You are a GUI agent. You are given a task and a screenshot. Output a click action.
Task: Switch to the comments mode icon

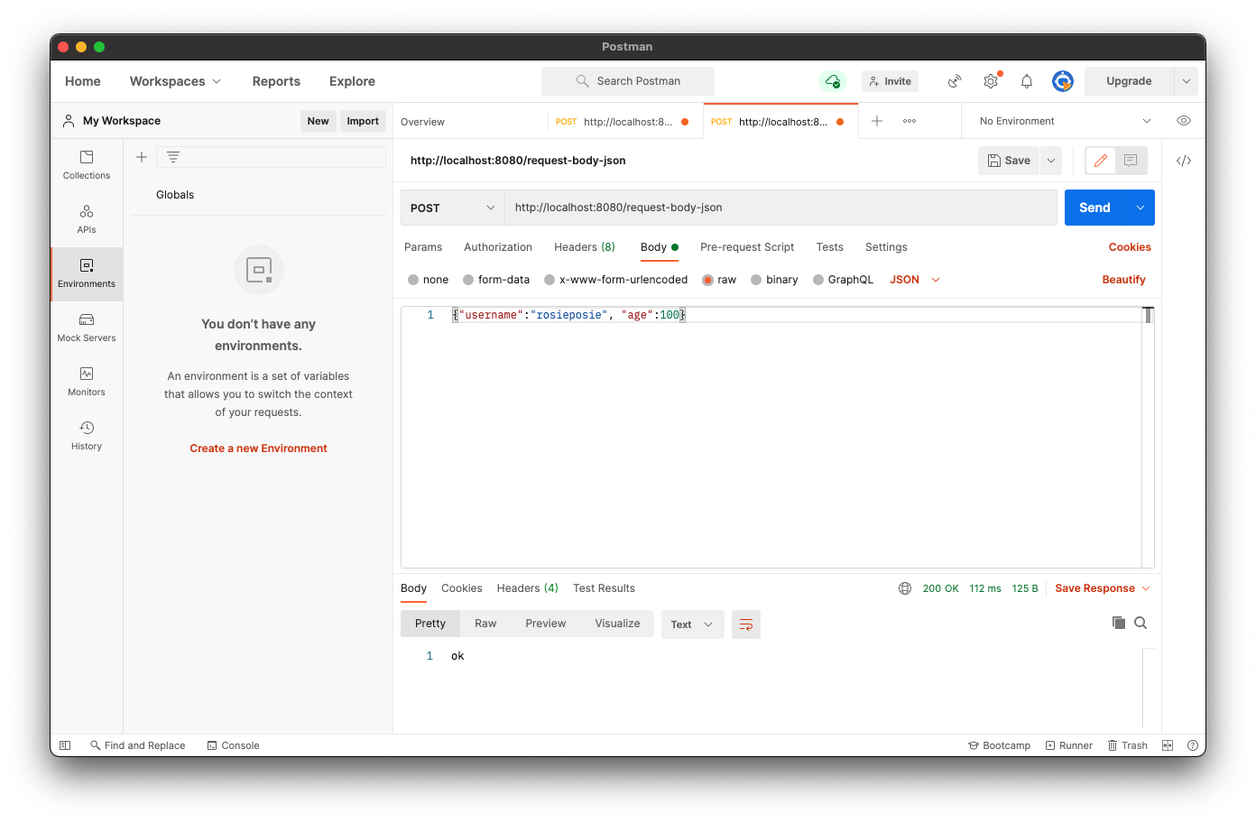[x=1131, y=161]
